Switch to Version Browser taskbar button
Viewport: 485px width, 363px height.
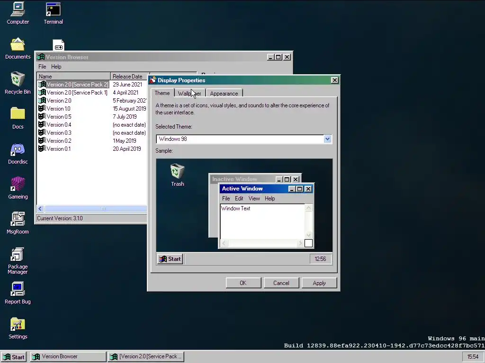tap(68, 357)
